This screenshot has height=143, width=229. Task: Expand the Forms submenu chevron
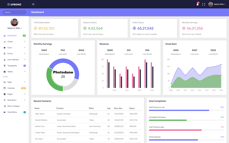(x=25, y=53)
